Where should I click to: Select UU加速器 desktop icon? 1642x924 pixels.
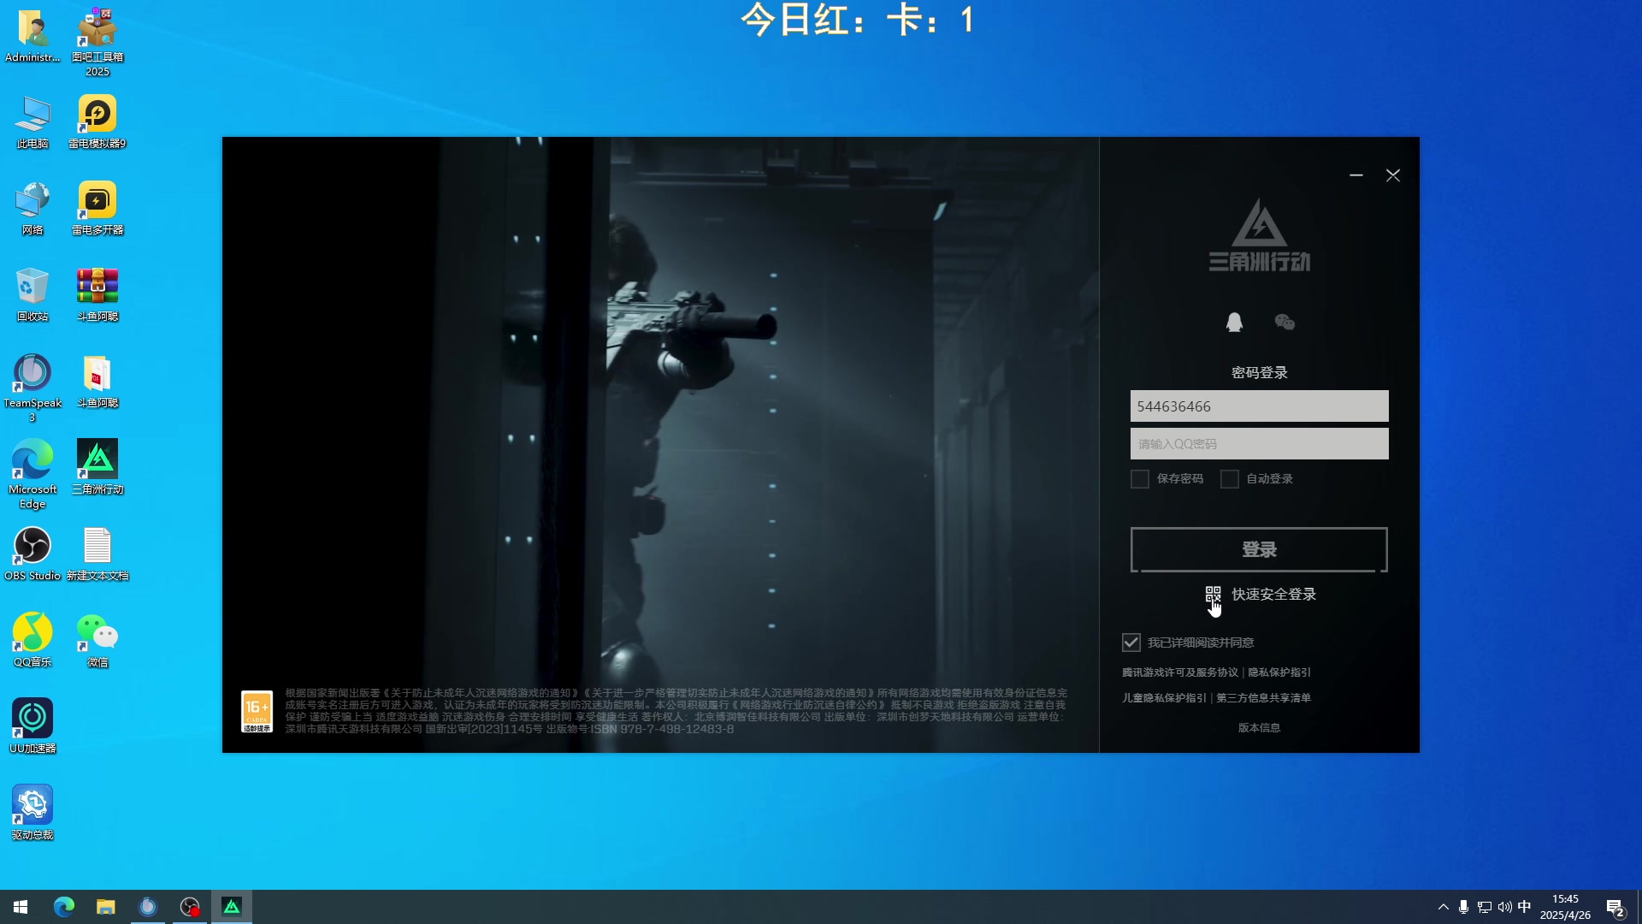[32, 727]
